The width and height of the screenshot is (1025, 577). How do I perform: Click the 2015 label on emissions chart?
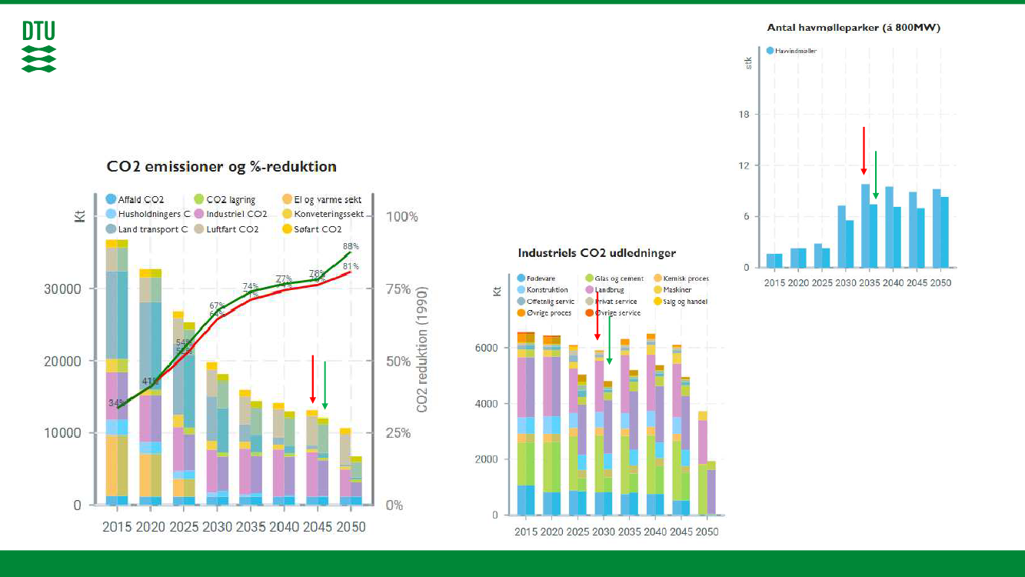[118, 528]
